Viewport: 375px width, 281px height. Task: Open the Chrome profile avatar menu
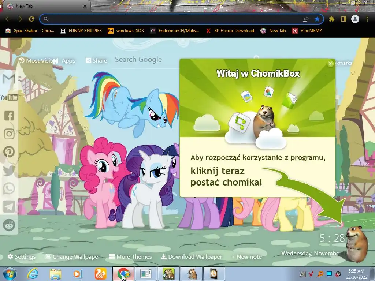(x=355, y=19)
